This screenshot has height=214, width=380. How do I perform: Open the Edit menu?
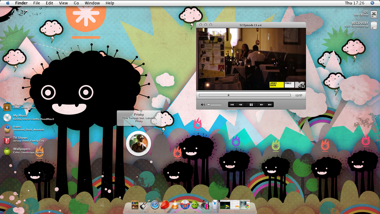(50, 3)
